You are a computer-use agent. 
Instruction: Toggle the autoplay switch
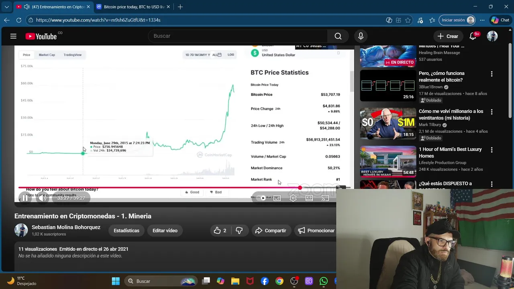click(x=261, y=198)
